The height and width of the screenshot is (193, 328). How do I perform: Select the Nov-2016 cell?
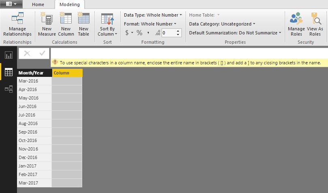click(34, 149)
